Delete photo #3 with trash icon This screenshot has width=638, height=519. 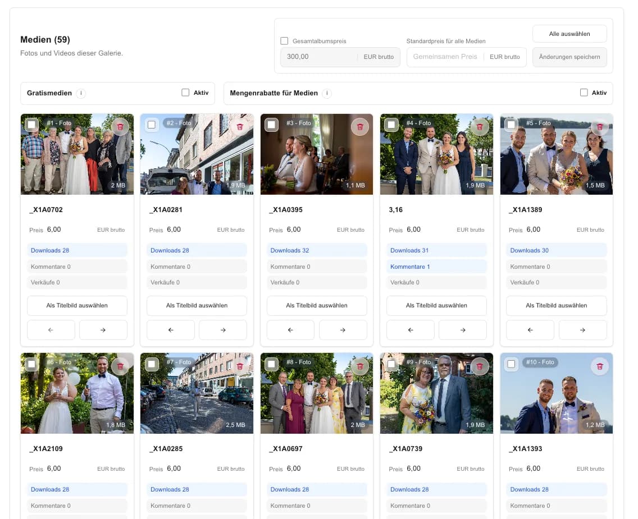pyautogui.click(x=359, y=127)
